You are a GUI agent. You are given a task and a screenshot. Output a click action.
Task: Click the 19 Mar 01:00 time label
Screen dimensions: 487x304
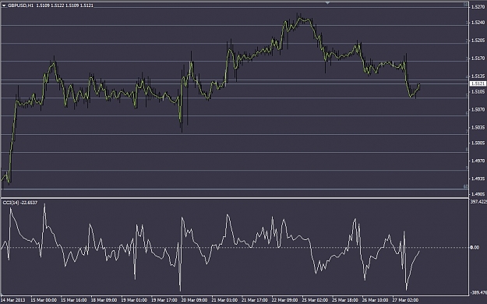point(134,300)
